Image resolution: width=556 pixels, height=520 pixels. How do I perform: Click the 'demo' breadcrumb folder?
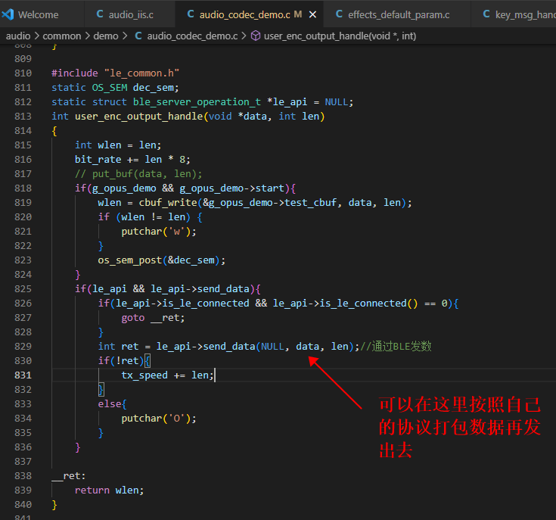click(106, 36)
